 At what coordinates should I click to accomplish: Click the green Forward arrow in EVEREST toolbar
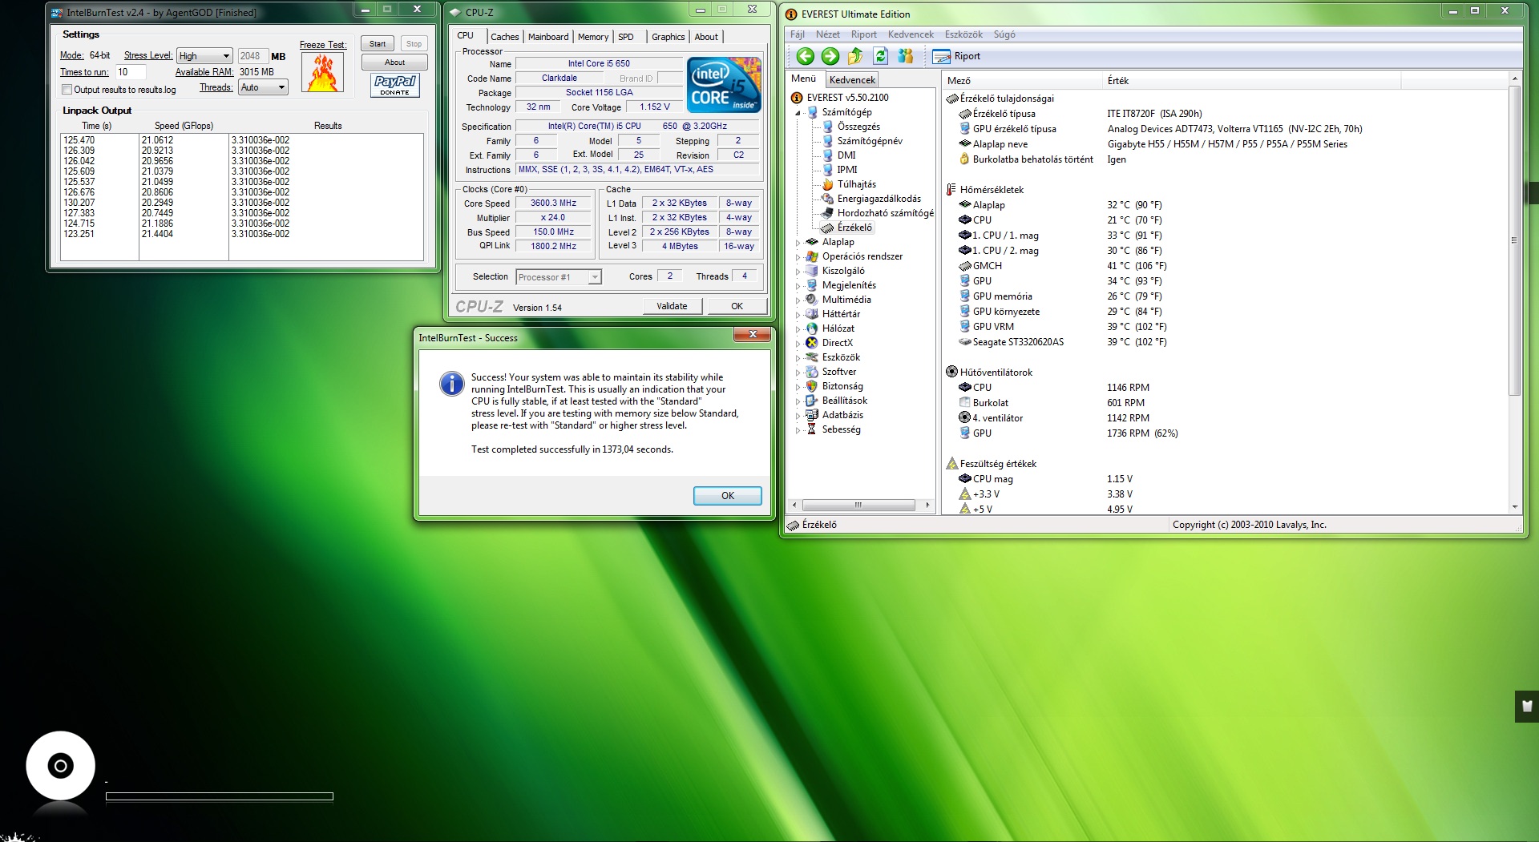pos(830,56)
